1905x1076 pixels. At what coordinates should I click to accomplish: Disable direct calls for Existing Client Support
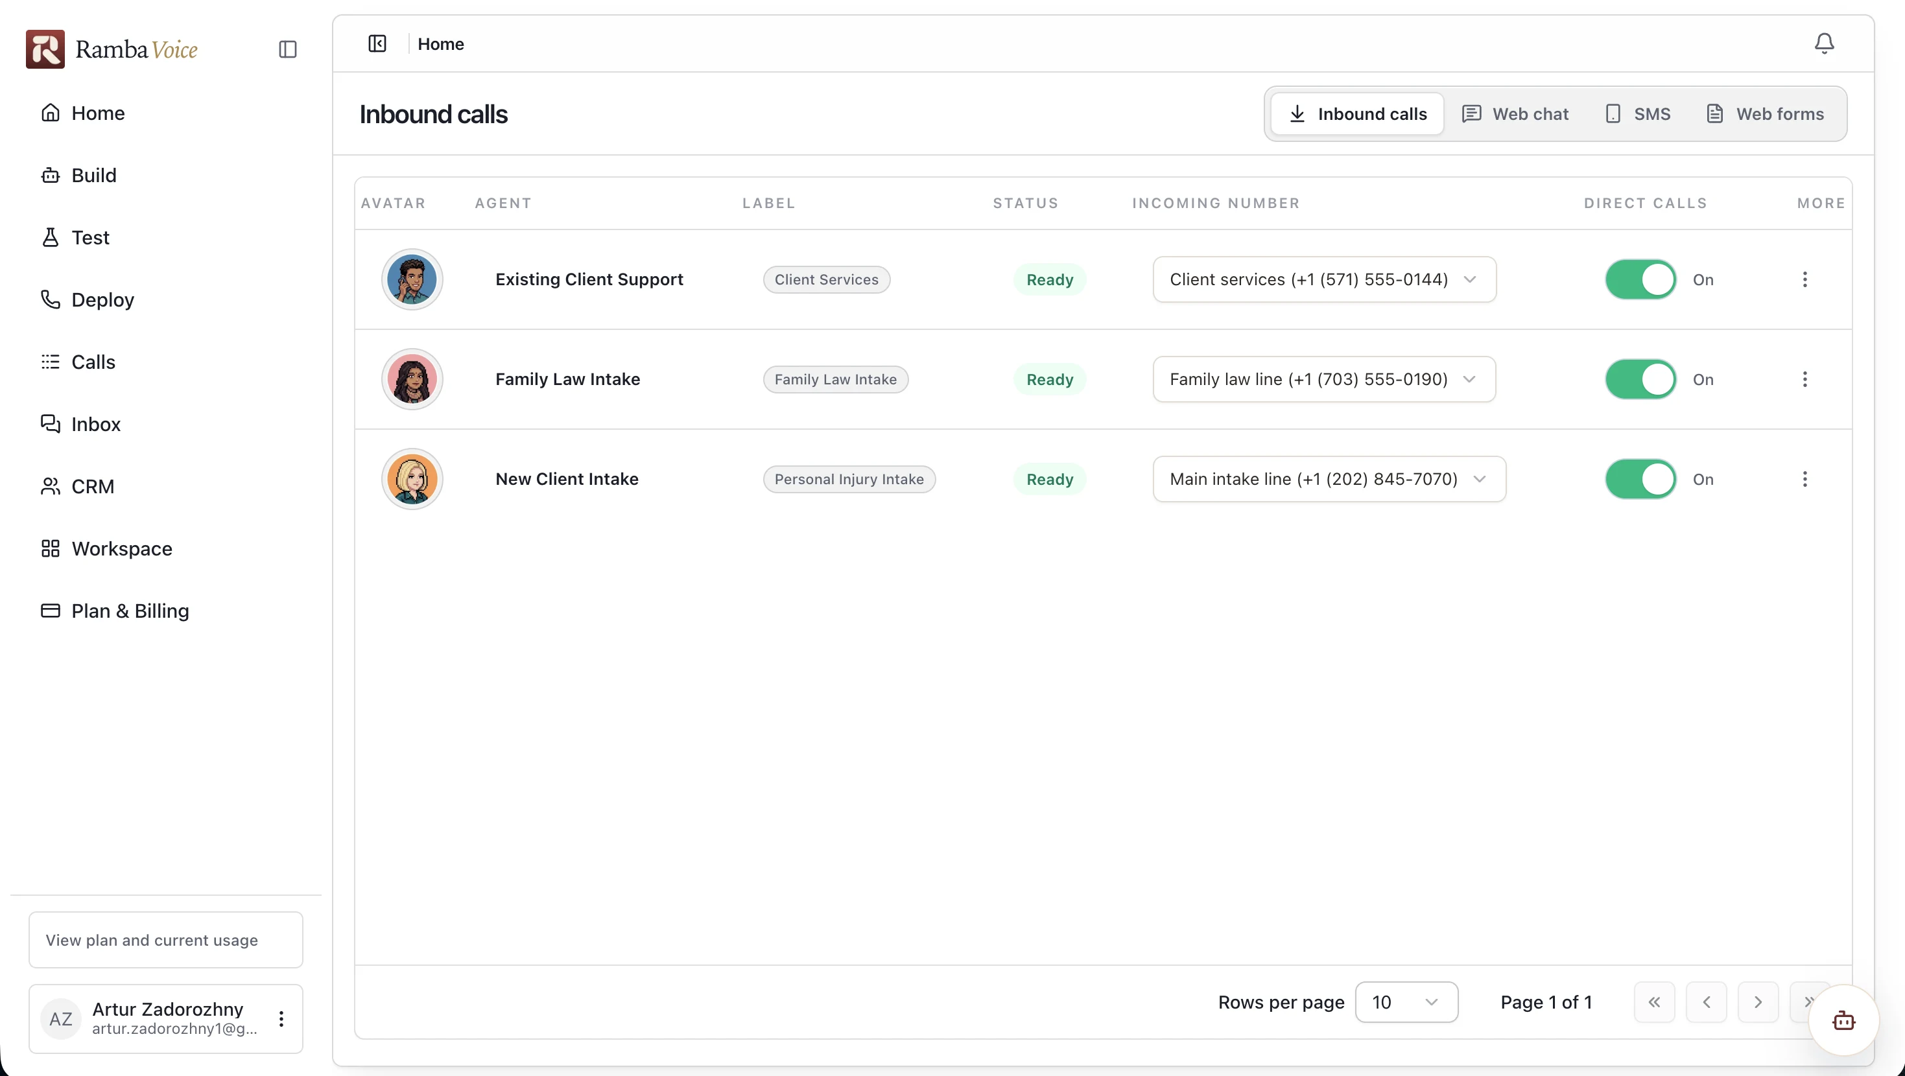click(1640, 279)
